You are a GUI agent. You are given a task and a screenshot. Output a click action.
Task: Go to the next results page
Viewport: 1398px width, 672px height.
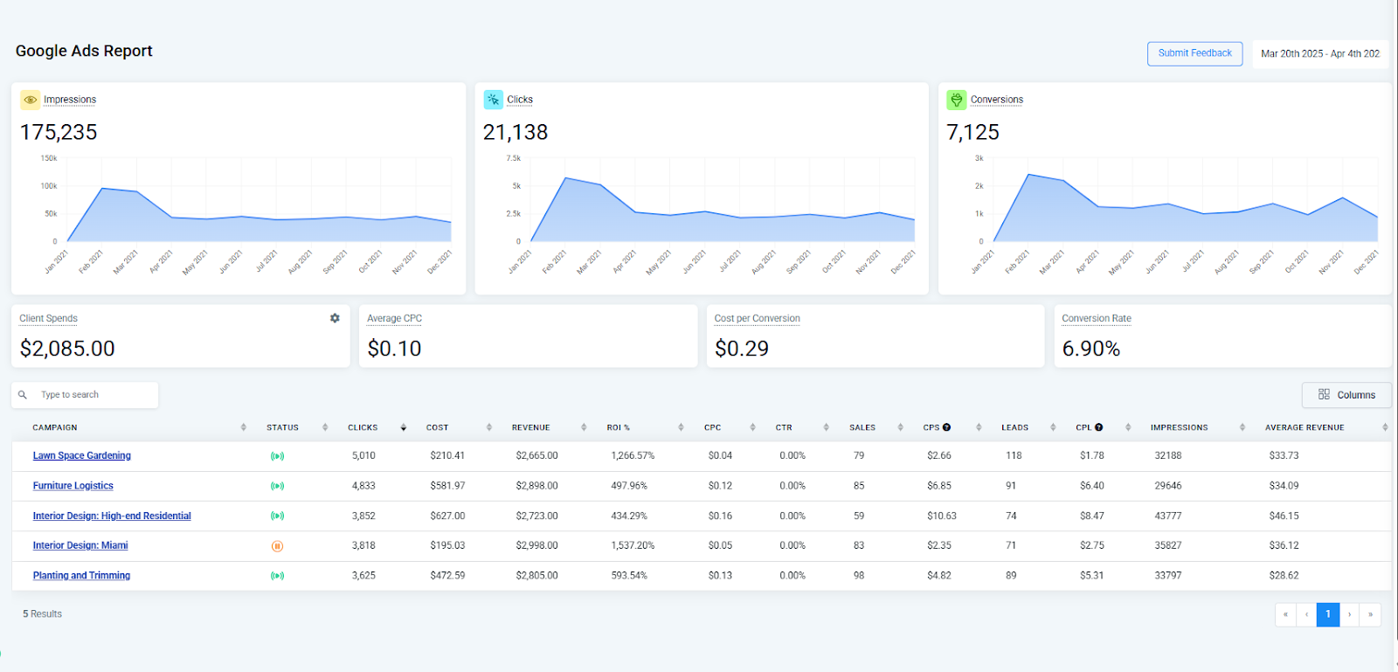point(1350,614)
